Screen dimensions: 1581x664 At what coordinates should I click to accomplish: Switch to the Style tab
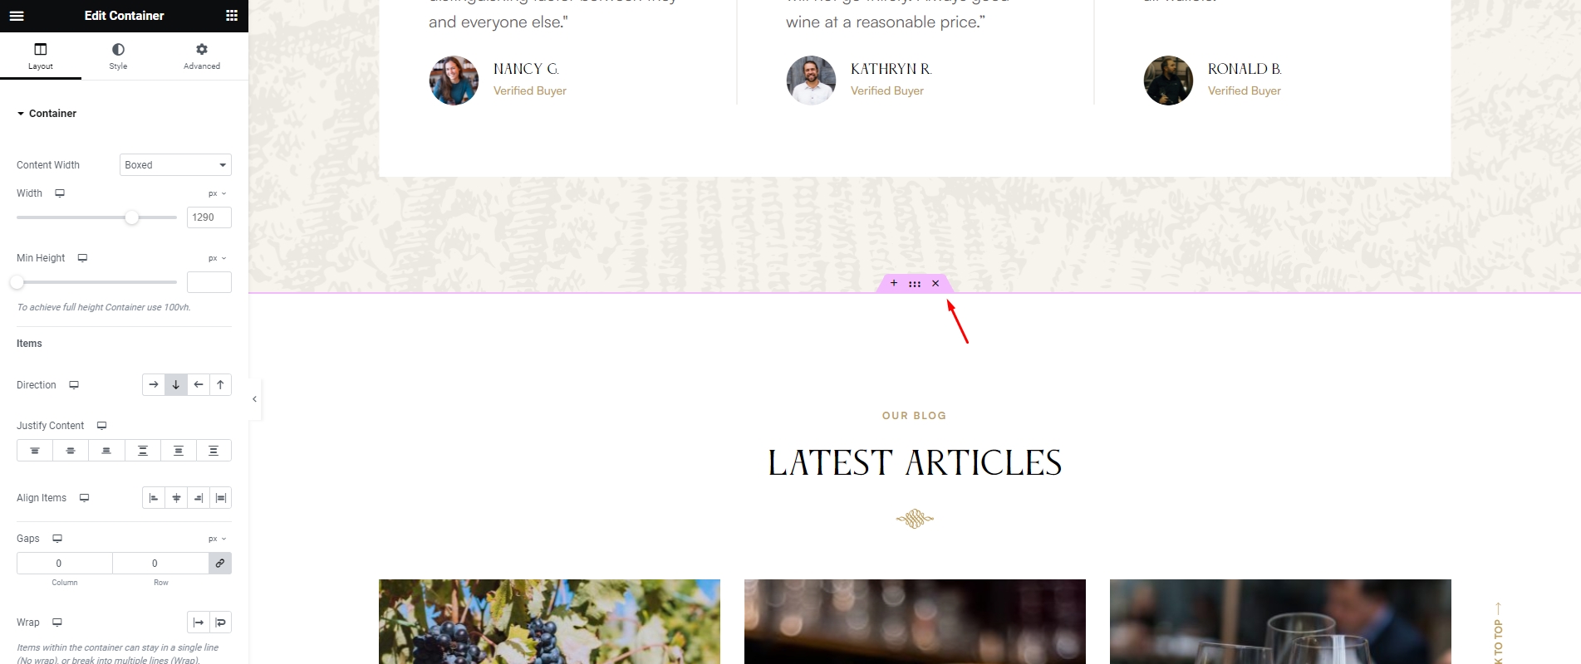coord(118,56)
